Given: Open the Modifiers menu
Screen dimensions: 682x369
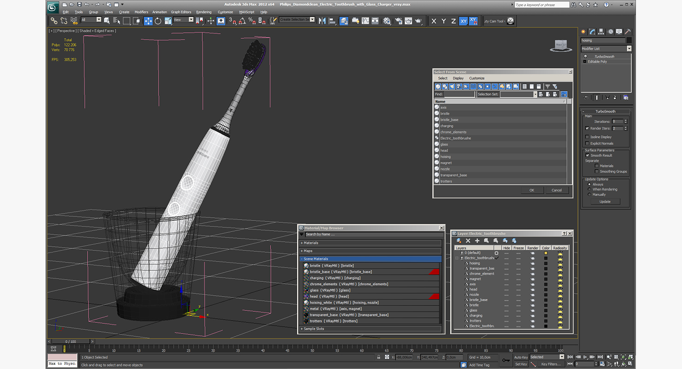Looking at the screenshot, I should 141,12.
